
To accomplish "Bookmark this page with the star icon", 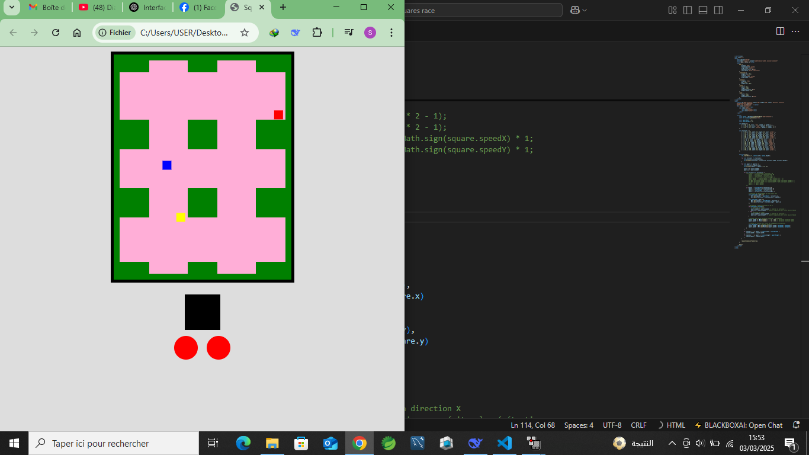I will pyautogui.click(x=245, y=33).
